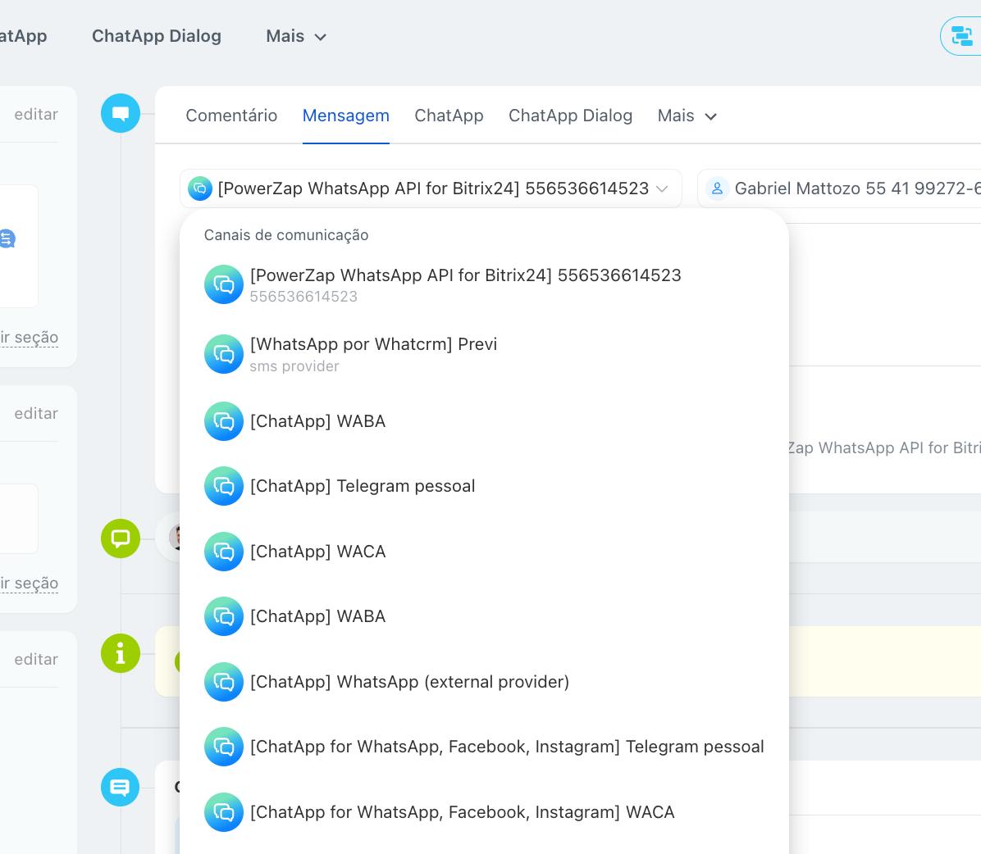The image size is (981, 854).
Task: Click the icon next to PowerZap list entry
Action: (x=224, y=284)
